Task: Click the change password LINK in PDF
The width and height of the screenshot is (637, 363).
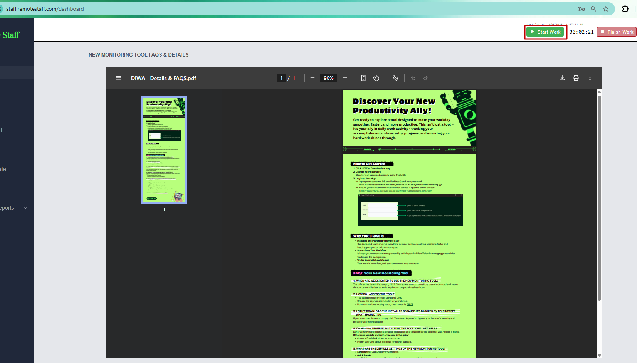Action: [403, 175]
